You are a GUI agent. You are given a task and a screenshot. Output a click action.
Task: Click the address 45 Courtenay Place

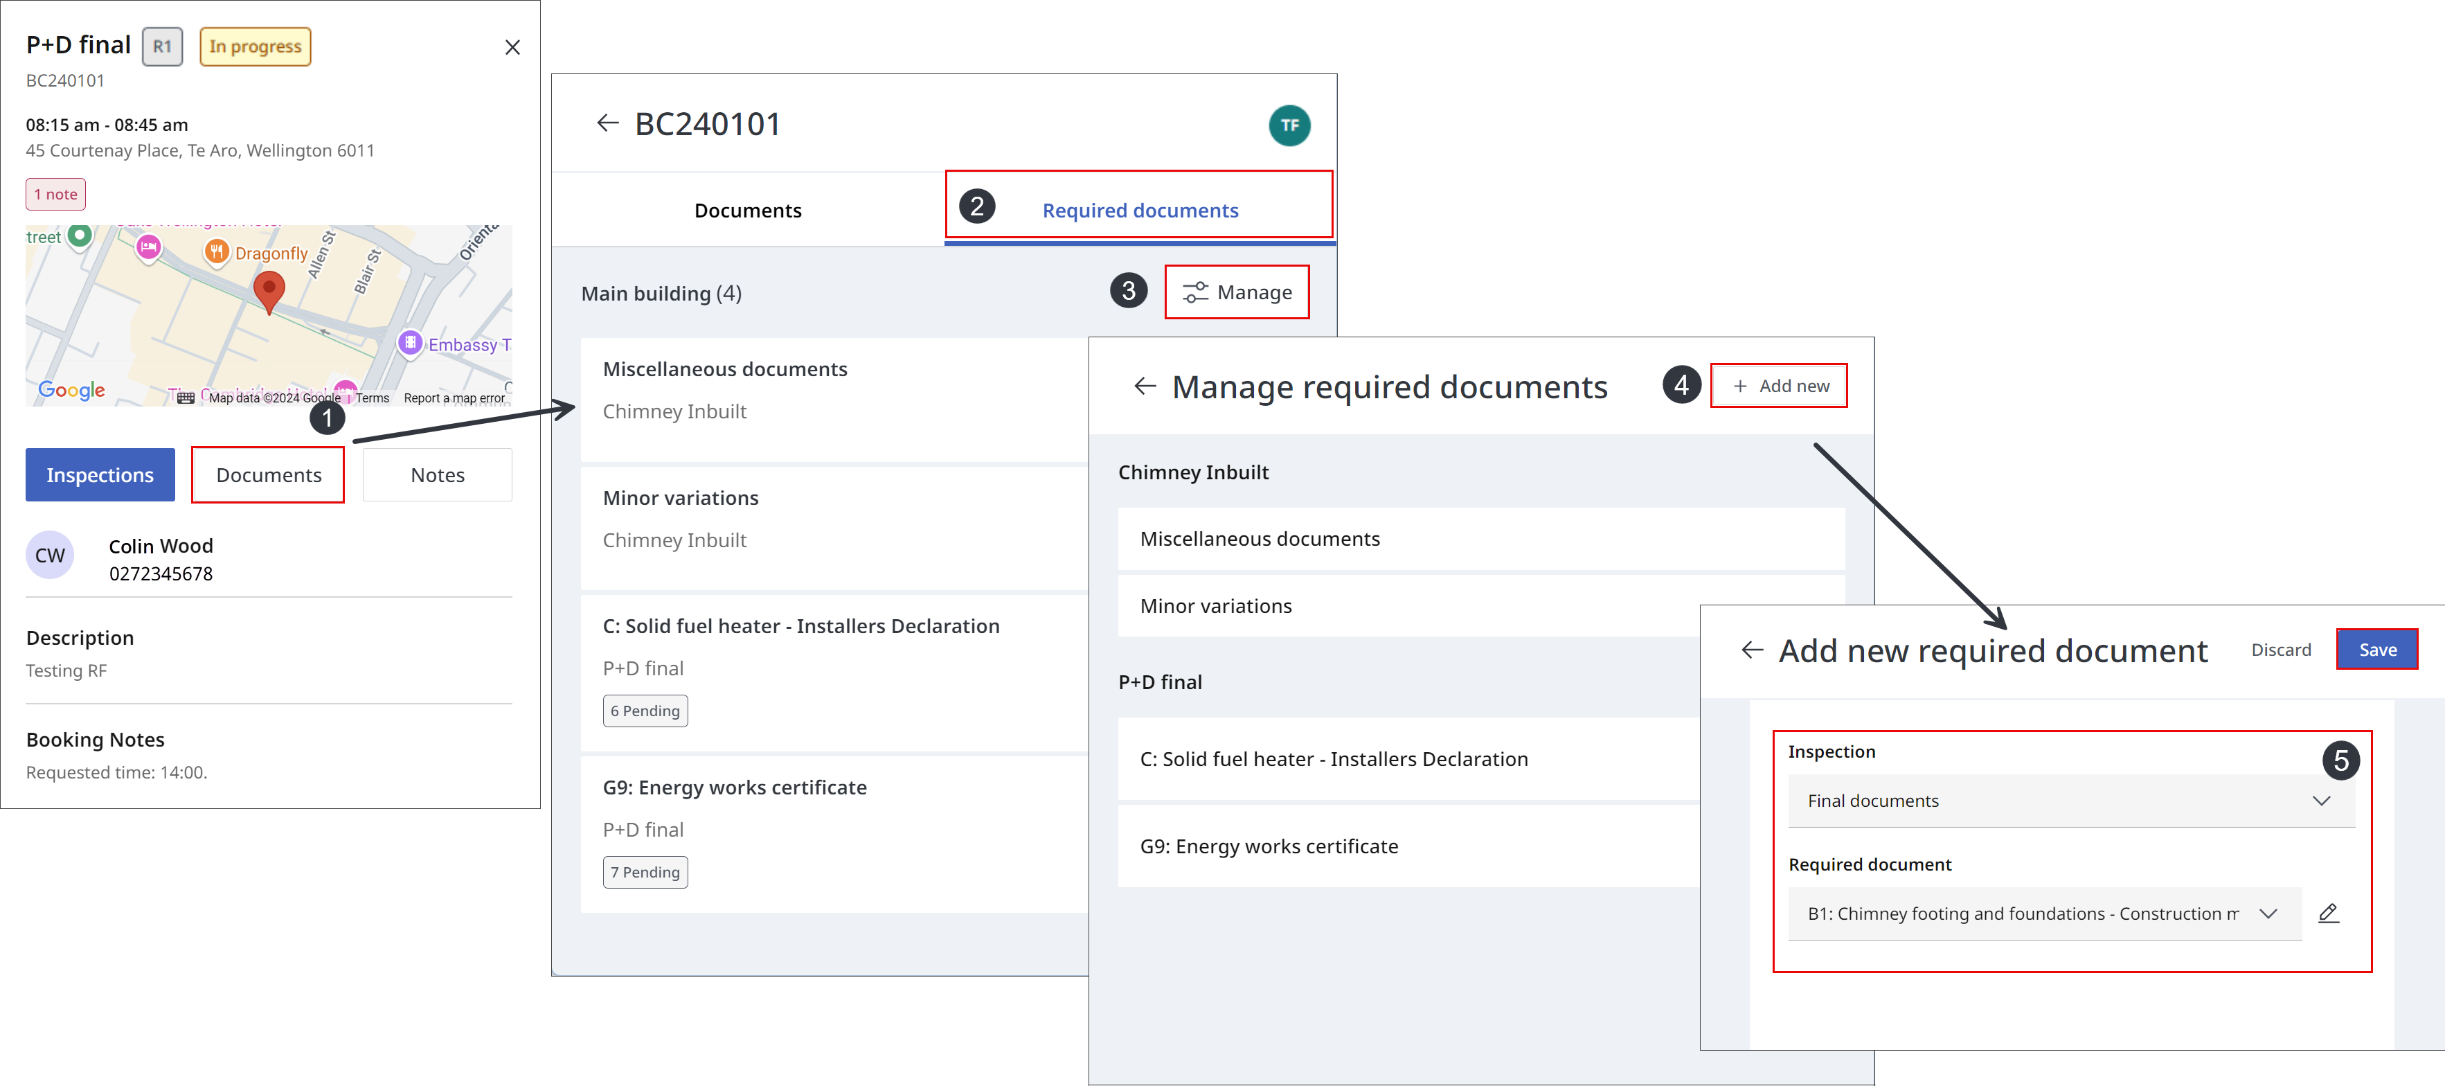coord(199,151)
